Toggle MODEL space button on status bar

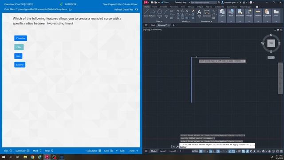195,151
